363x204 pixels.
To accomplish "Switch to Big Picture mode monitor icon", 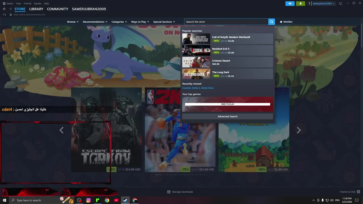I will 340,3.
